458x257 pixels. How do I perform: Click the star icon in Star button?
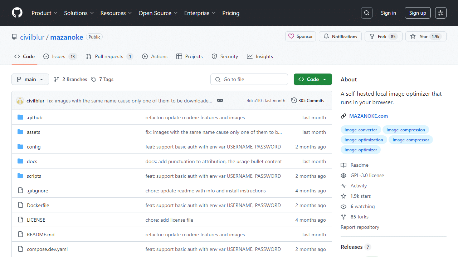(x=413, y=36)
